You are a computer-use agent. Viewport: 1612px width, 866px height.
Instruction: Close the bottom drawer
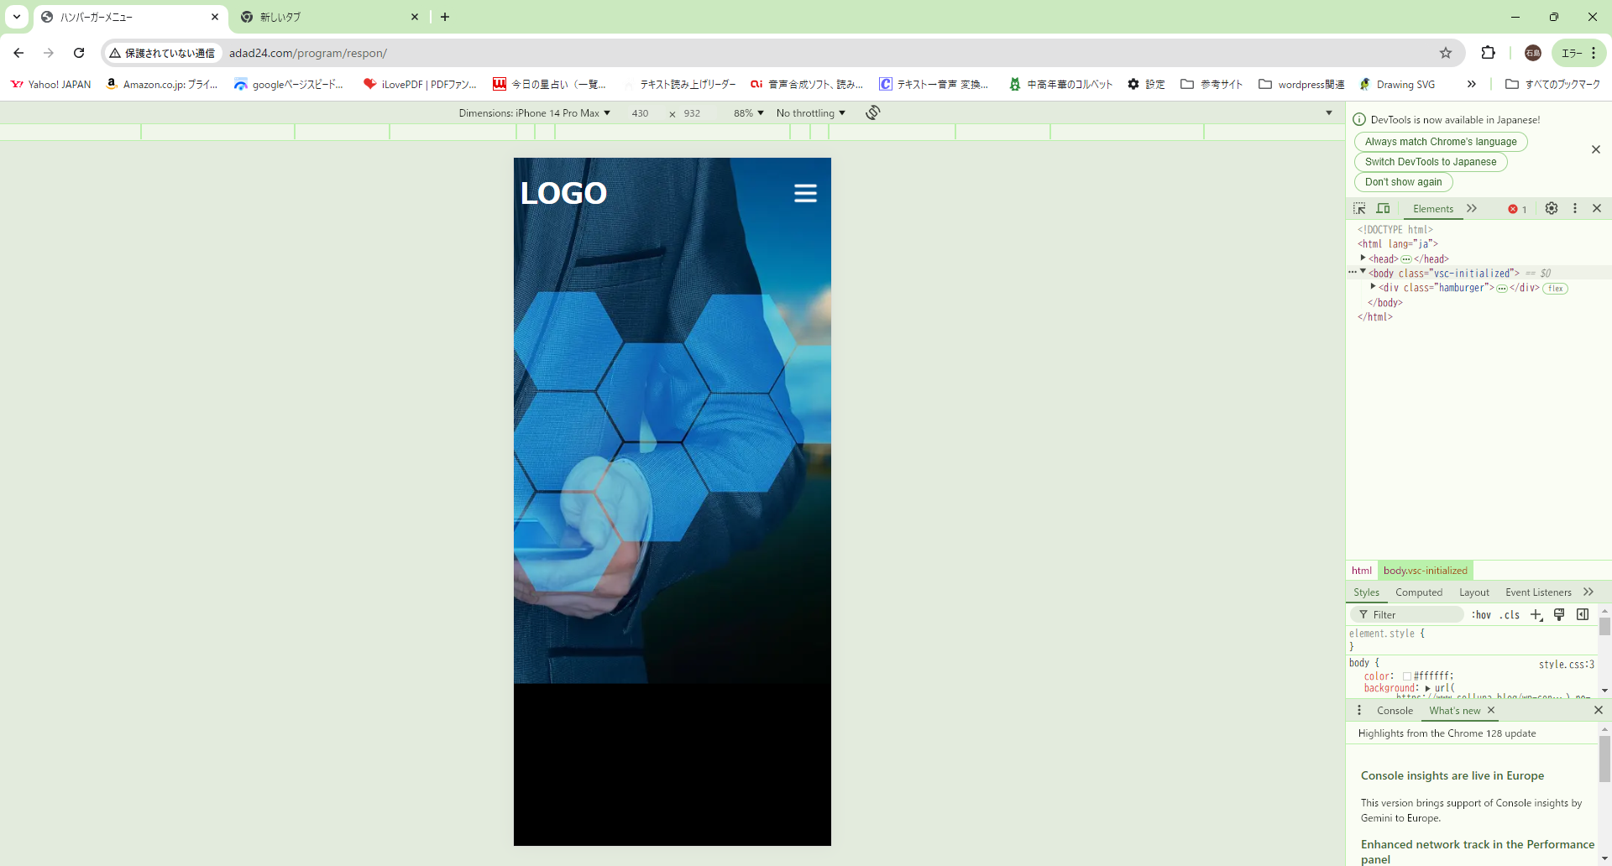(x=1598, y=710)
